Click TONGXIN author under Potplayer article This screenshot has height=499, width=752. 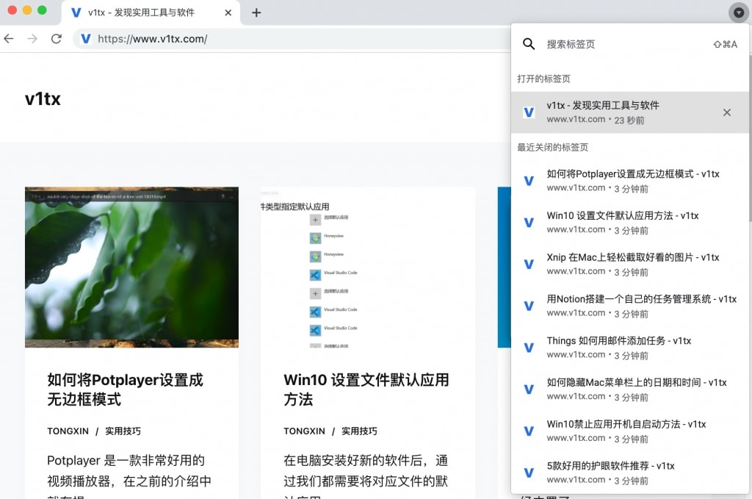pyautogui.click(x=68, y=431)
